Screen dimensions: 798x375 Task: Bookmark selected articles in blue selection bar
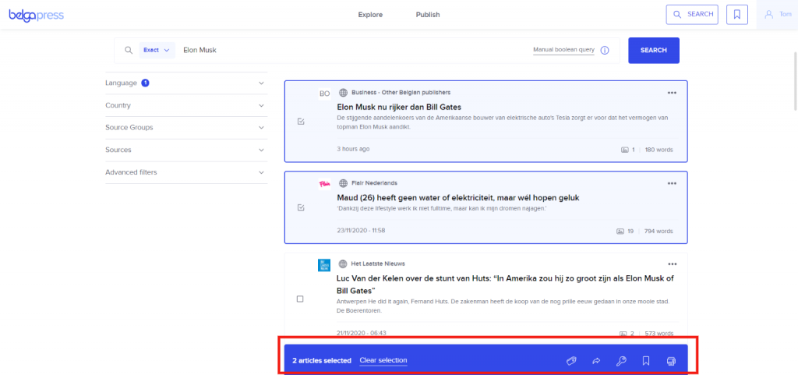(646, 361)
